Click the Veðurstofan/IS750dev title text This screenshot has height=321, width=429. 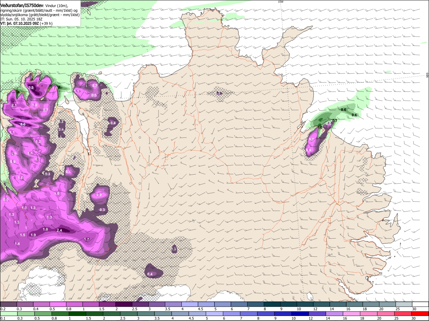pos(22,5)
